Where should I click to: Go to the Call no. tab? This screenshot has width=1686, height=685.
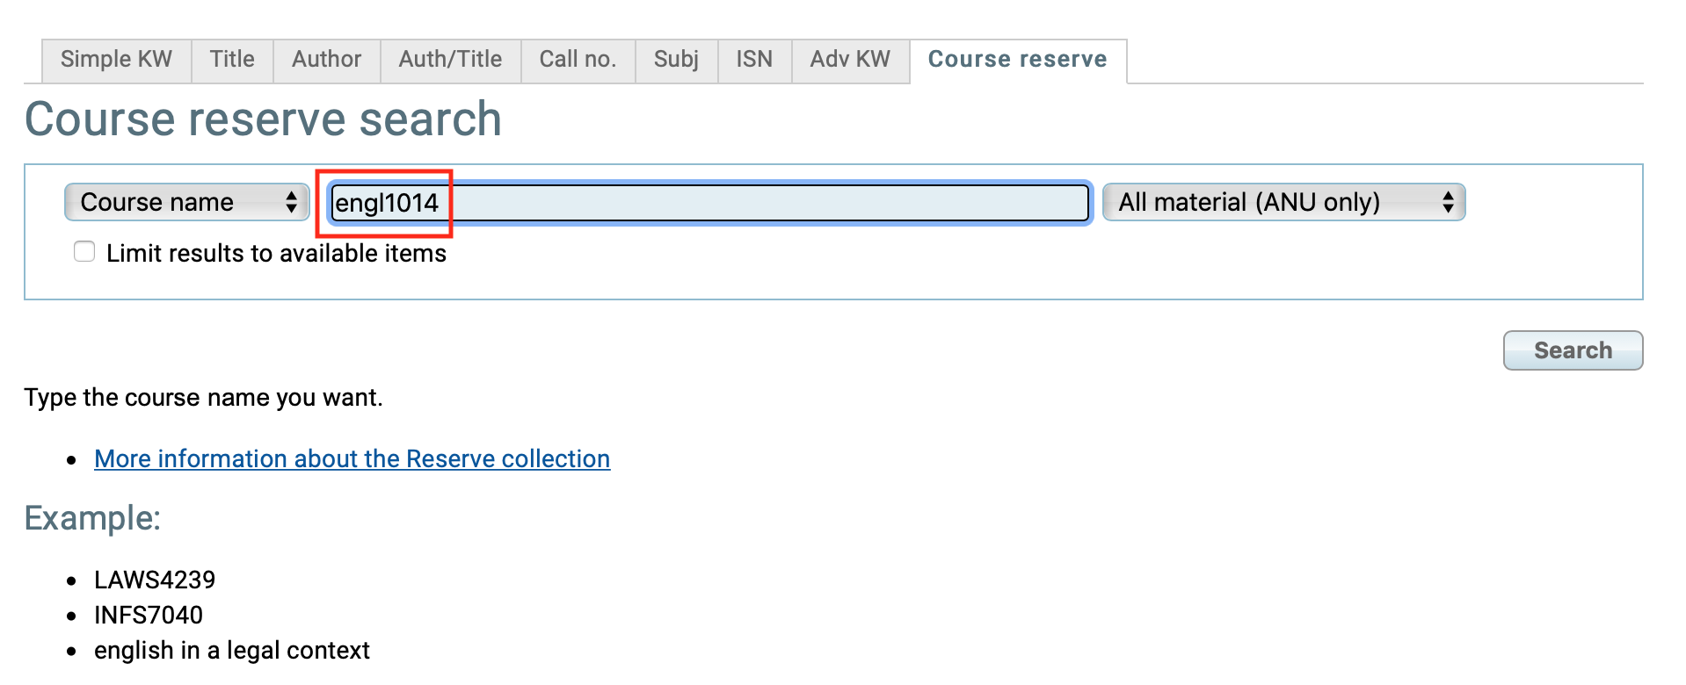(578, 60)
